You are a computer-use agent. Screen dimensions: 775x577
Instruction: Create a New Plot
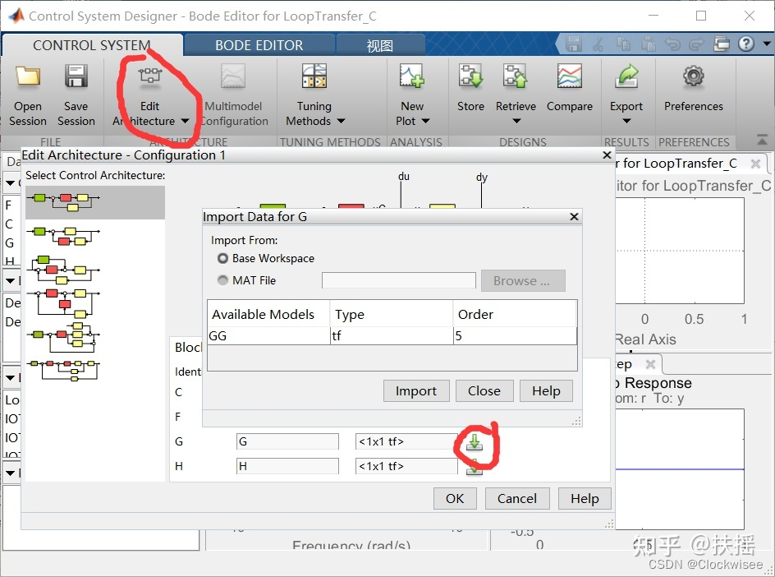412,95
